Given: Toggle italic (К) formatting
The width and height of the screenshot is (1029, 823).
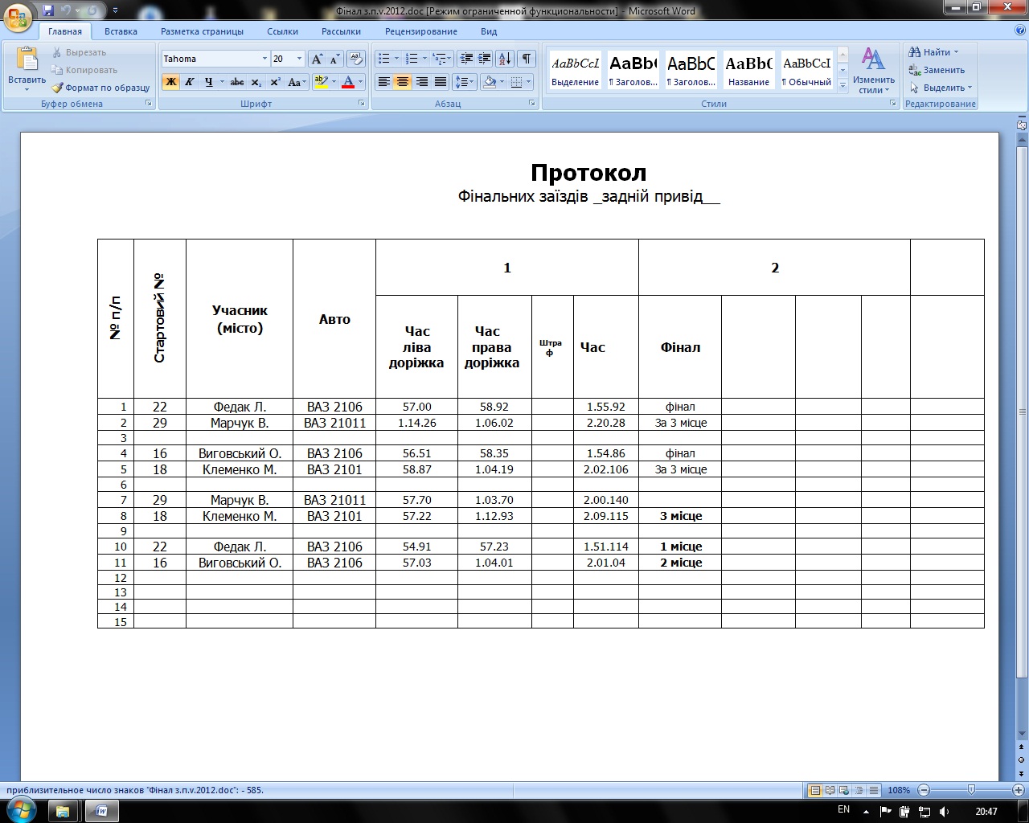Looking at the screenshot, I should (190, 82).
